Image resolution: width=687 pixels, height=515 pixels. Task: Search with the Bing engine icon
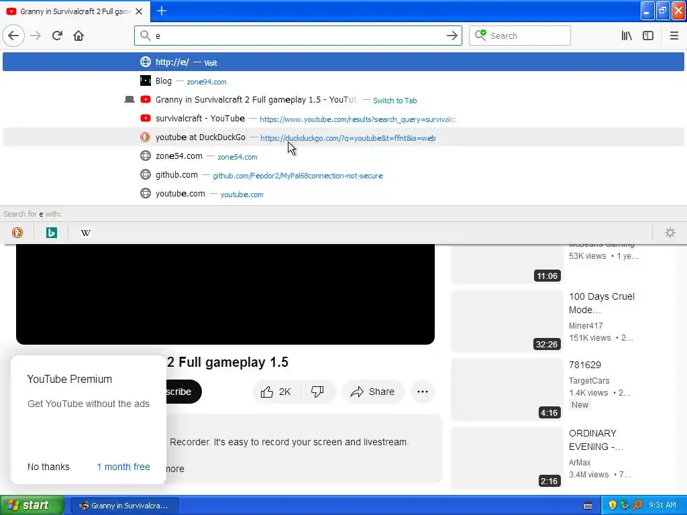tap(52, 233)
